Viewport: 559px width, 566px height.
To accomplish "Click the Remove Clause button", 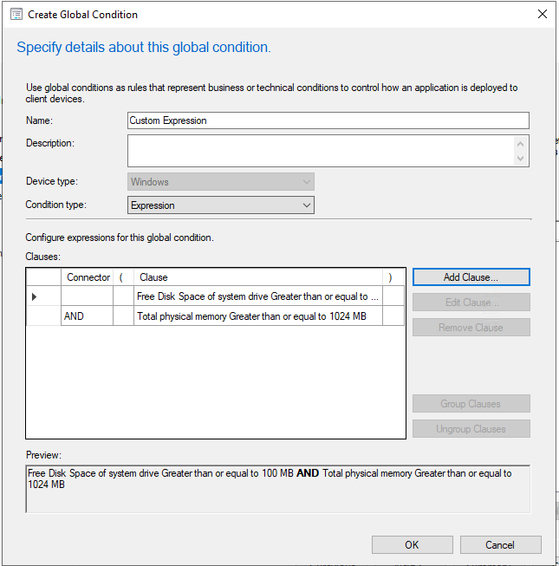I will [x=471, y=328].
